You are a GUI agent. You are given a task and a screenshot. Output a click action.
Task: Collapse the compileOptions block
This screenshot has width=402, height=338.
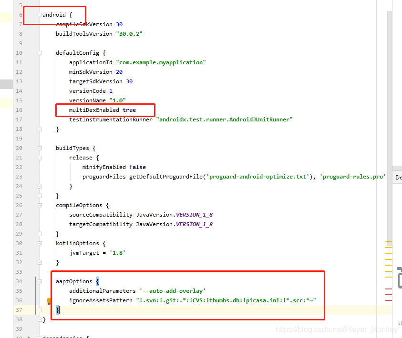(40, 205)
